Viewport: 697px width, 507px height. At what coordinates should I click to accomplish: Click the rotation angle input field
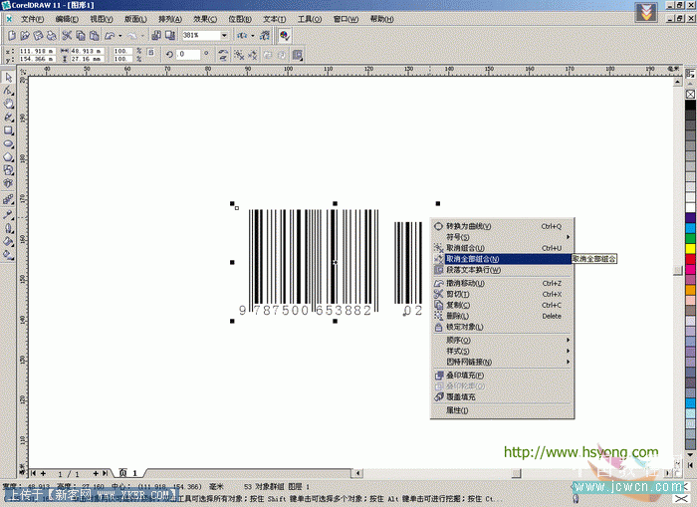pyautogui.click(x=190, y=54)
